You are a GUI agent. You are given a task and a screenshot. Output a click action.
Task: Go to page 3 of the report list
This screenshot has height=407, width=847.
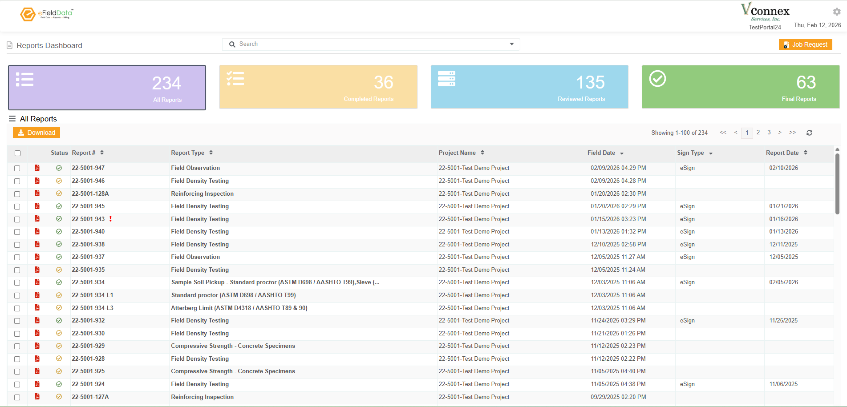pyautogui.click(x=769, y=132)
